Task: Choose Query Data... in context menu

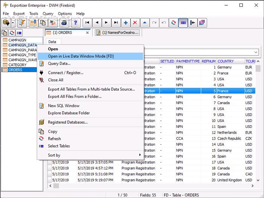Action: [x=91, y=63]
